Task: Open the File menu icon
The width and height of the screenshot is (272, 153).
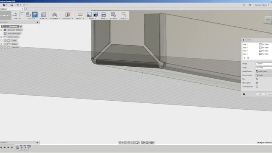Action: coord(4,5)
